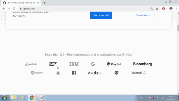Click the Node.js logo
This screenshot has width=179, height=101.
[x=95, y=73]
